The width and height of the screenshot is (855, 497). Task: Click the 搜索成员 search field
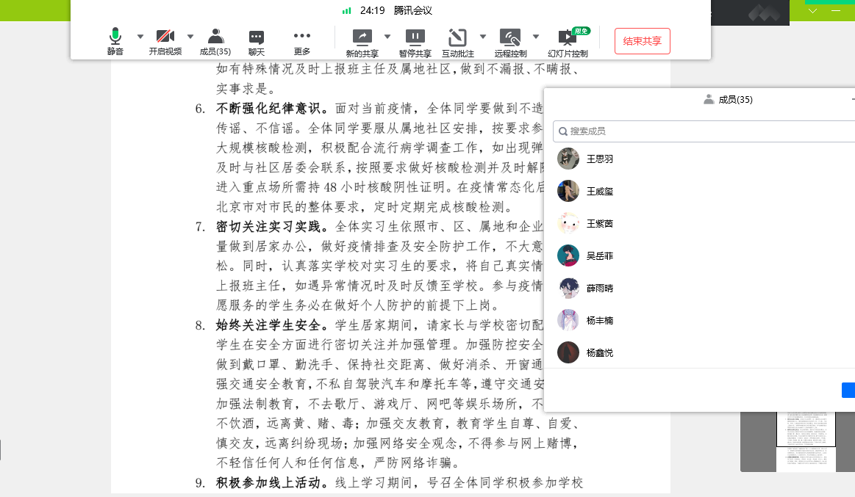tap(706, 131)
